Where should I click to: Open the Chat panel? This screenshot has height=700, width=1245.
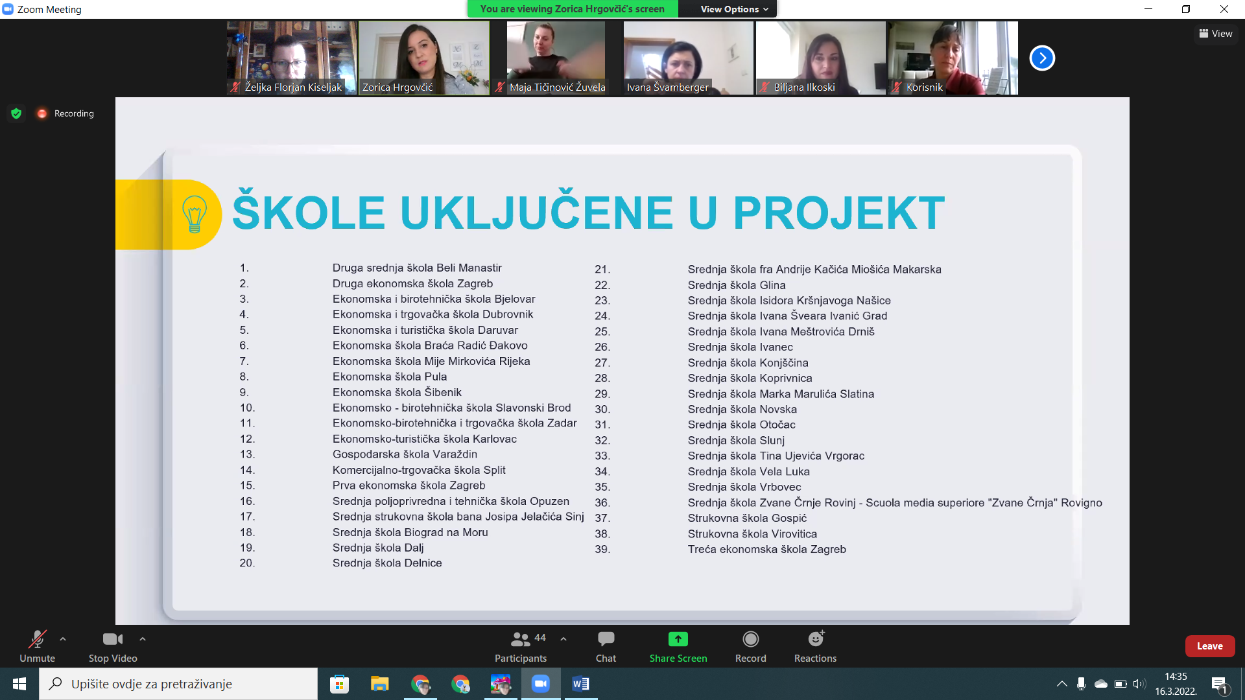(x=606, y=646)
